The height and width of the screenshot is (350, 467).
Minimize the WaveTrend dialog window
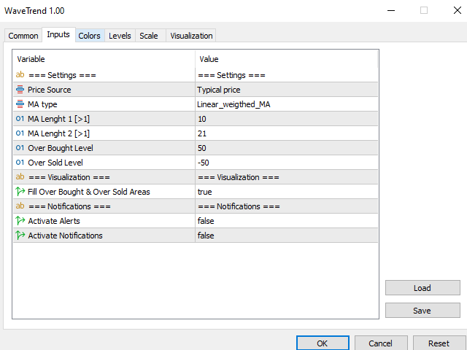391,10
